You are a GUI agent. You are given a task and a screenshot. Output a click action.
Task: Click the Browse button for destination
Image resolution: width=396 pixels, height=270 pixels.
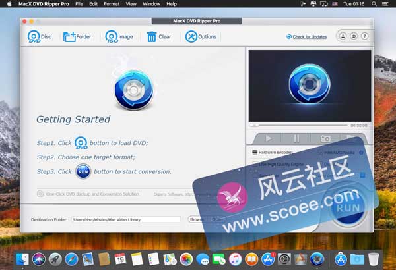(197, 219)
